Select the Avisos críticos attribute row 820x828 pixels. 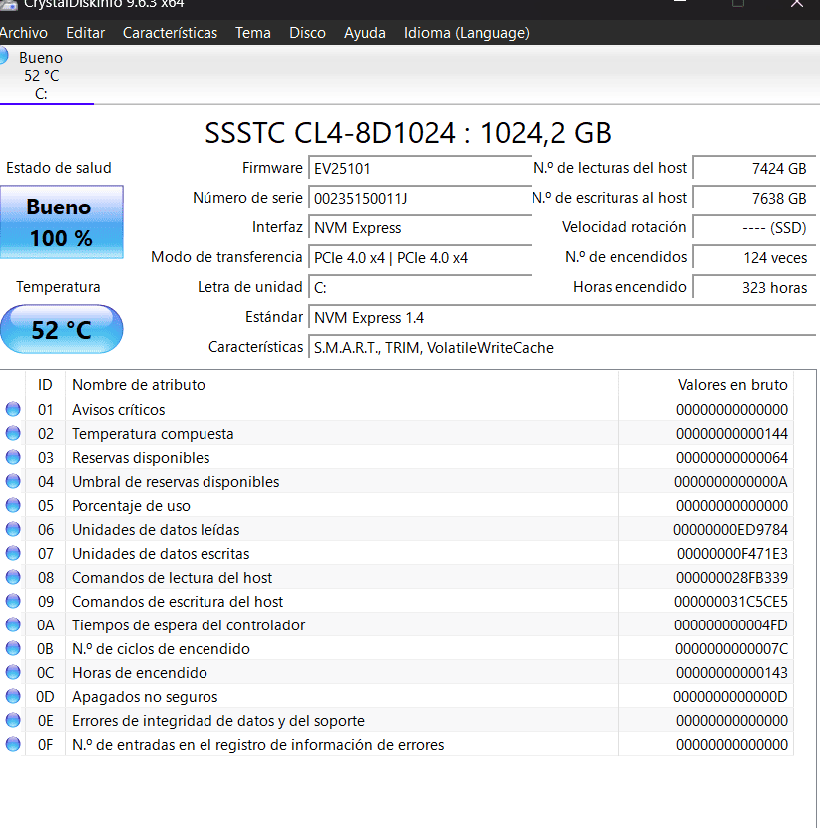point(397,409)
